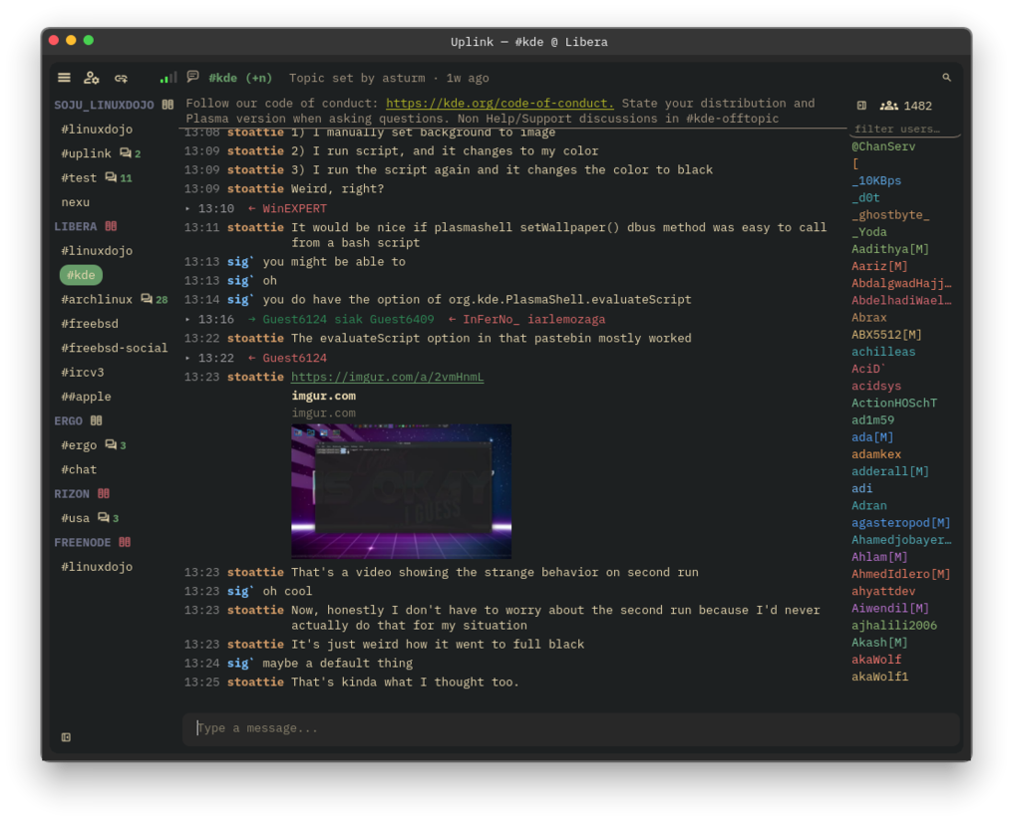Click the #kde (+n) channel title

pyautogui.click(x=240, y=78)
